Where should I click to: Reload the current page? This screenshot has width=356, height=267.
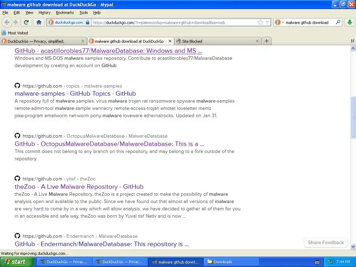[x=26, y=22]
